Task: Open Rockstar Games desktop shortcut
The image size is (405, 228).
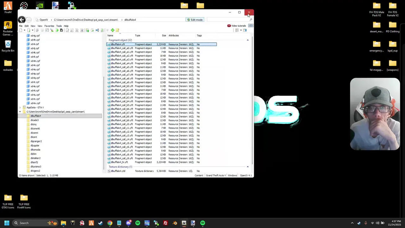Action: [8, 29]
